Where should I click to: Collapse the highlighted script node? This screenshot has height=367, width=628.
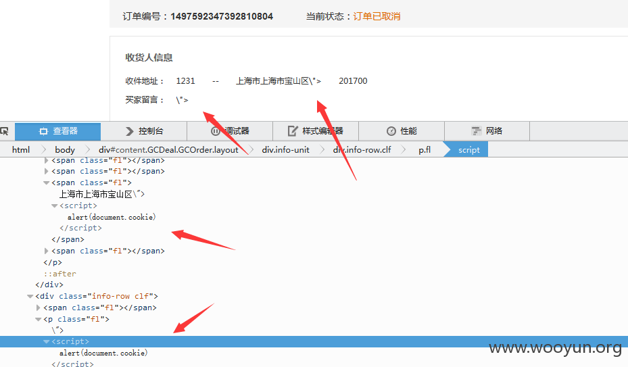46,342
